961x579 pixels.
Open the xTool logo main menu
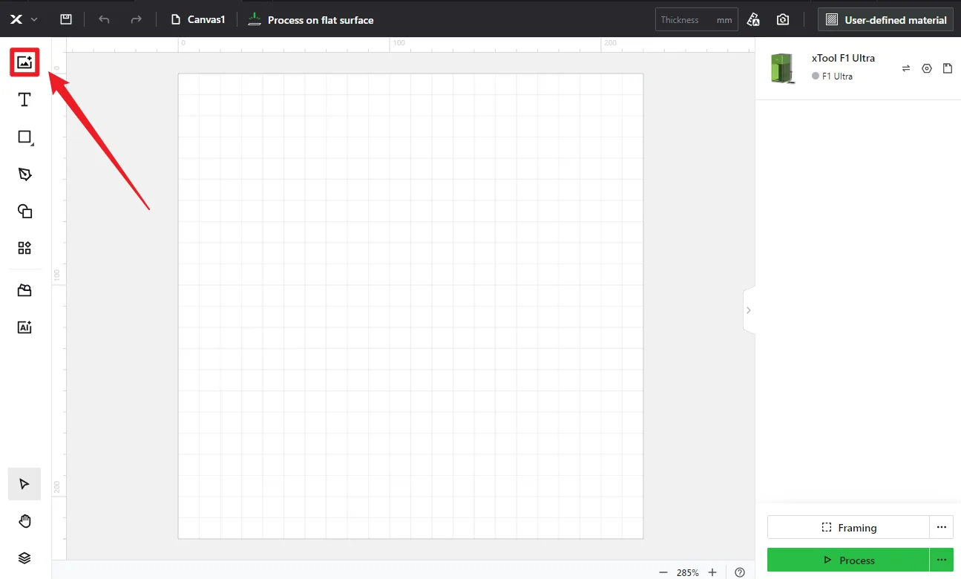pyautogui.click(x=23, y=19)
